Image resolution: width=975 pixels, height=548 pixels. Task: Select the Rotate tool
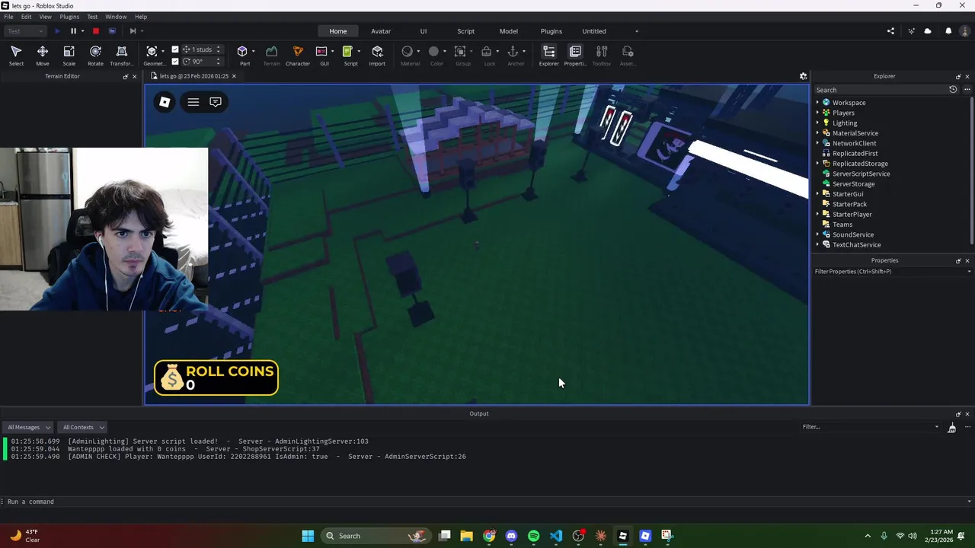[x=95, y=55]
